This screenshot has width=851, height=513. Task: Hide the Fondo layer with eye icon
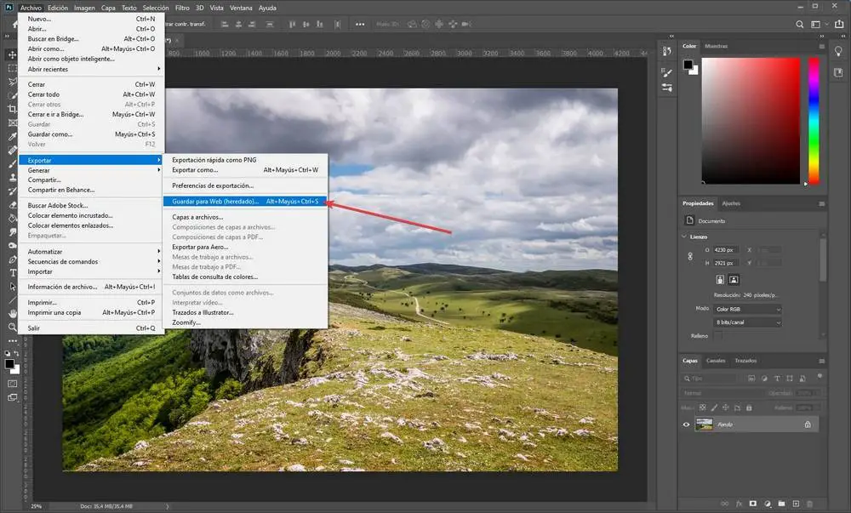pos(686,425)
